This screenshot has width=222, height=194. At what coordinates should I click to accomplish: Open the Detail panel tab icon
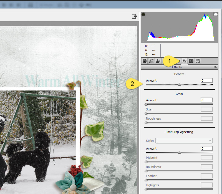click(158, 61)
